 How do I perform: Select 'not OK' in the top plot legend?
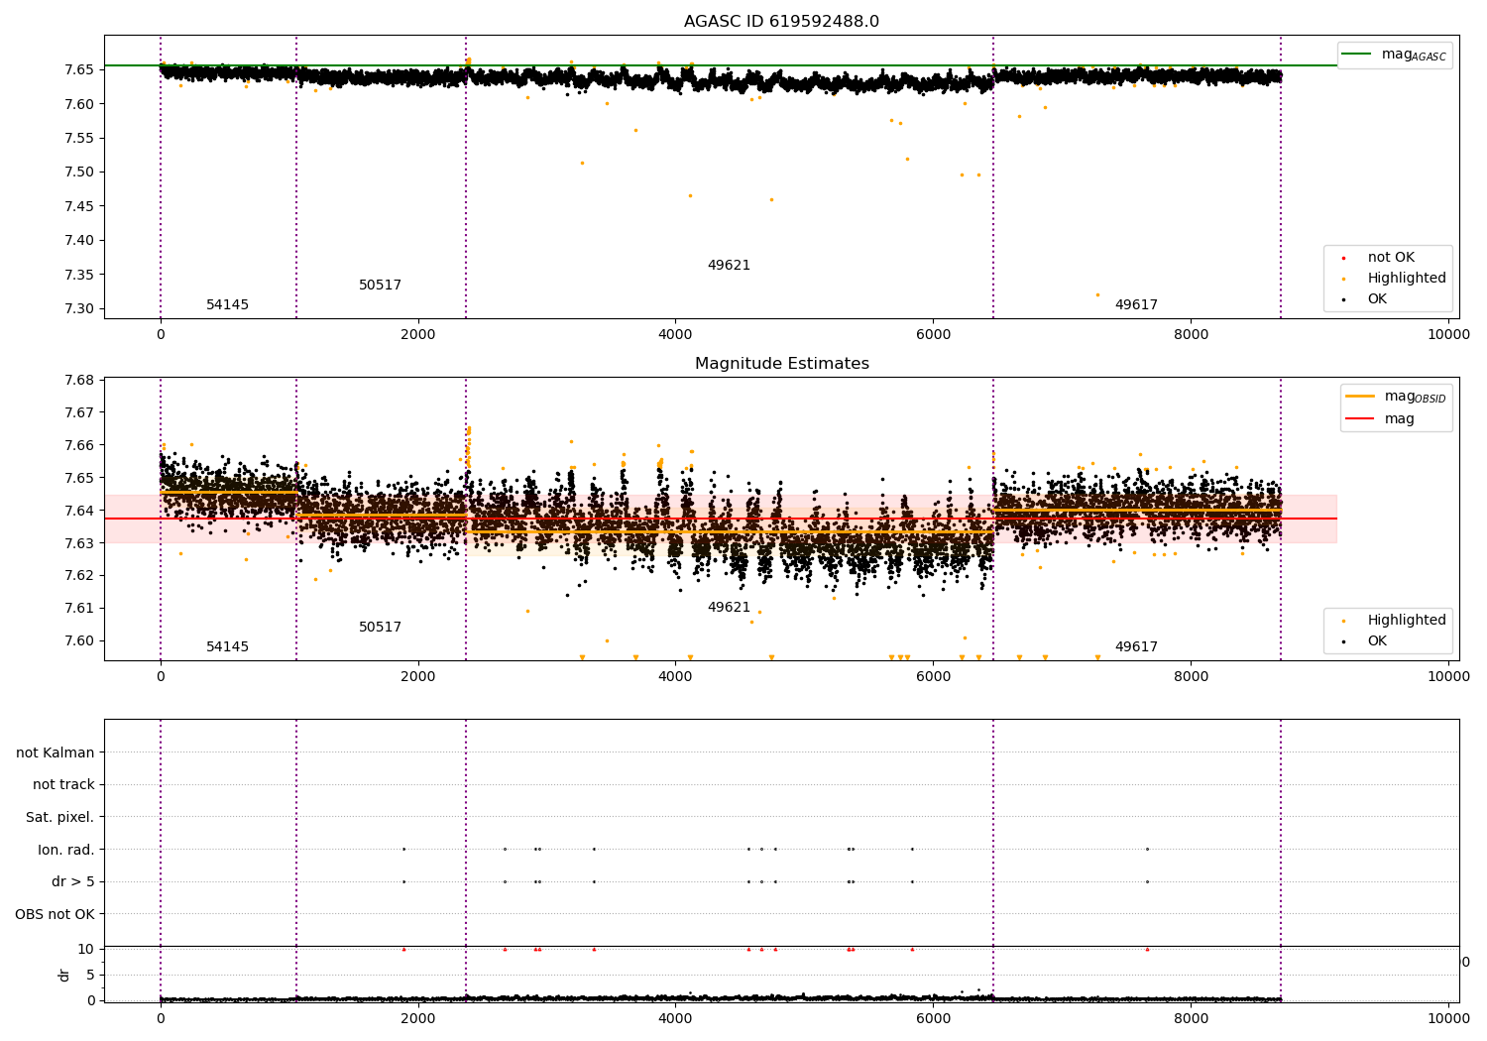tap(1391, 257)
